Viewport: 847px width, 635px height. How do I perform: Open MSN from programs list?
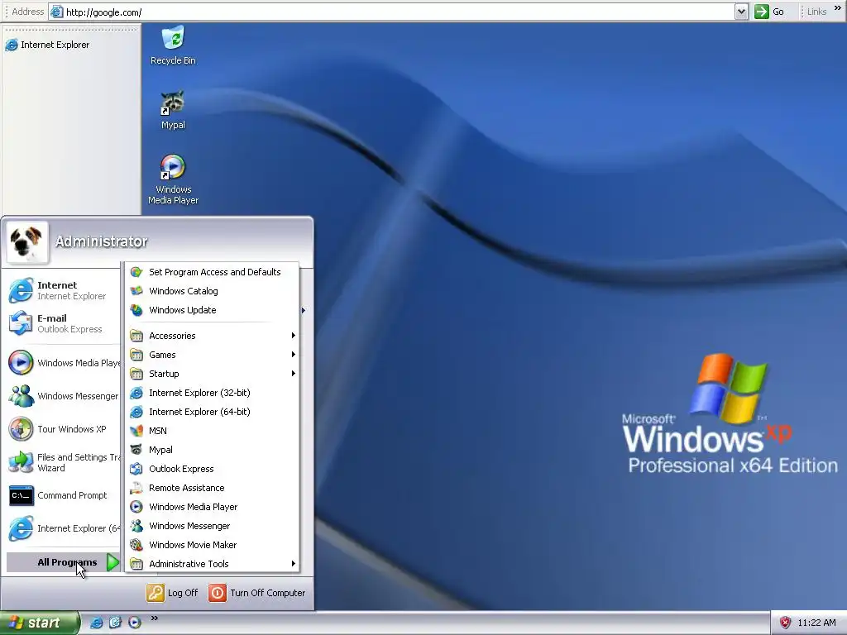click(213, 431)
